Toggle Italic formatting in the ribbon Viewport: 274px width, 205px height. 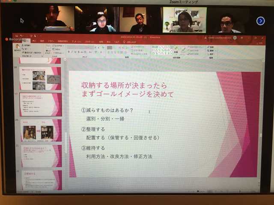pyautogui.click(x=72, y=52)
